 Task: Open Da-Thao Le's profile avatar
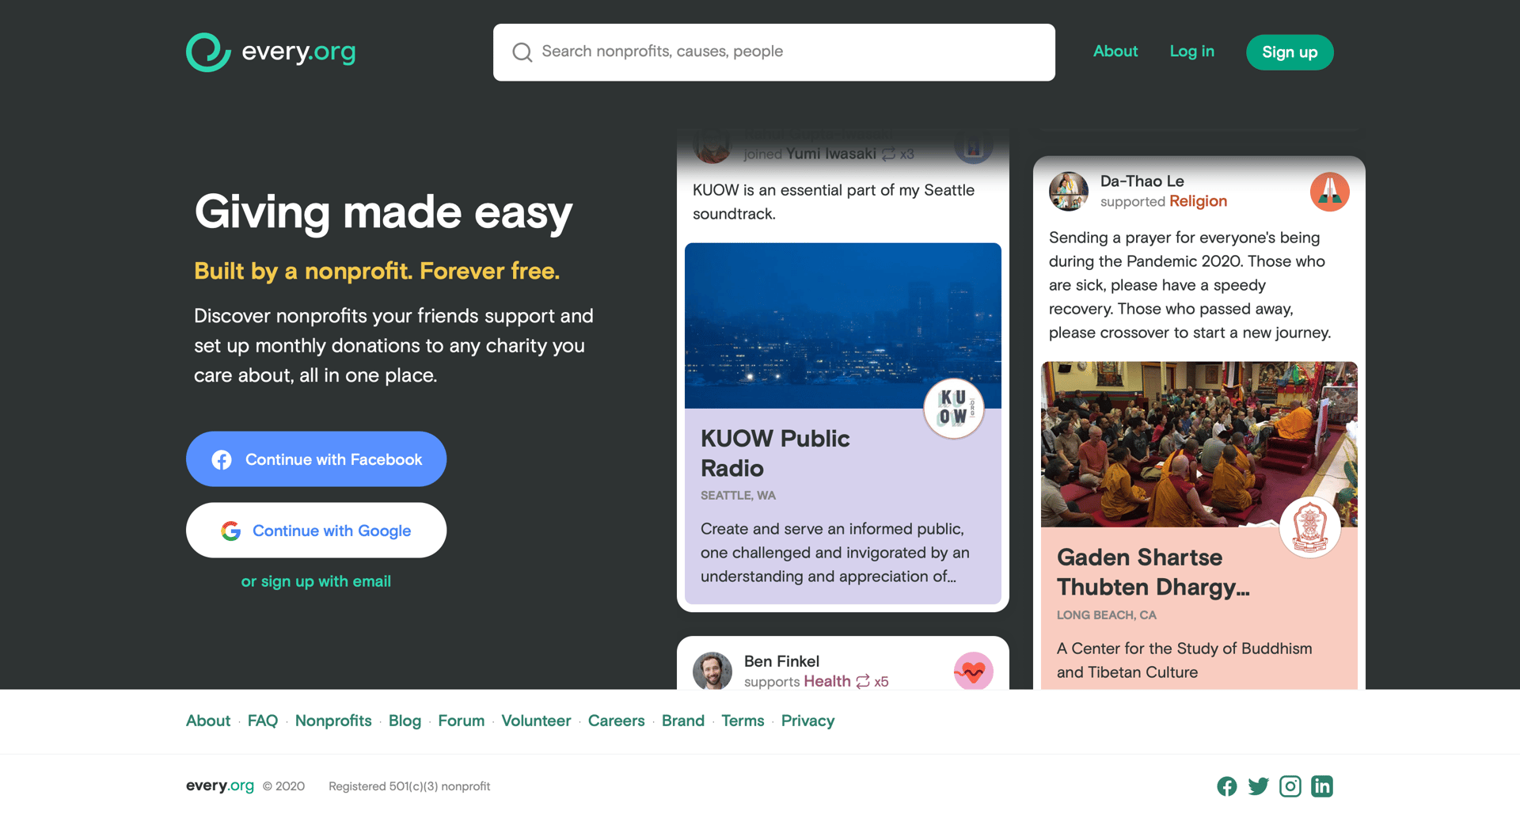(1068, 192)
